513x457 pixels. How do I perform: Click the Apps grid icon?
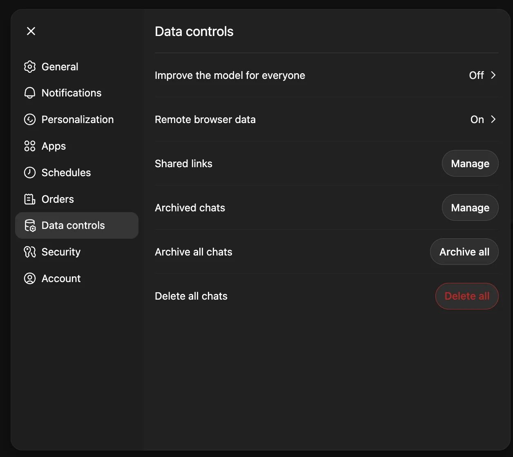pos(30,146)
